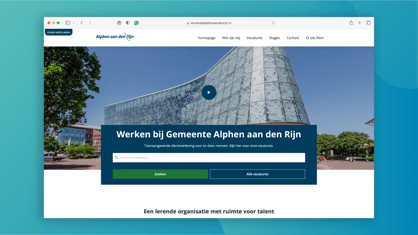Toggle the Safari sidebar button
Image resolution: width=418 pixels, height=235 pixels.
68,23
